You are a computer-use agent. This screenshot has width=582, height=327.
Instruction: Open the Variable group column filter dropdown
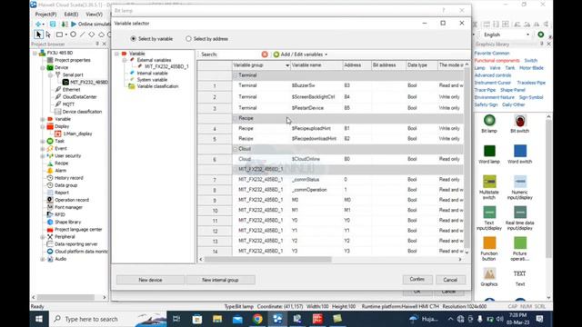pos(287,65)
